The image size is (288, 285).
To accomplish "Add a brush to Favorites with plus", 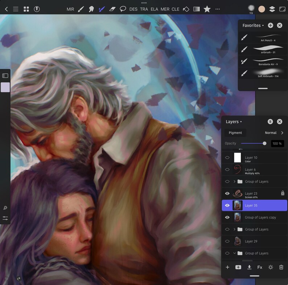I will 270,25.
